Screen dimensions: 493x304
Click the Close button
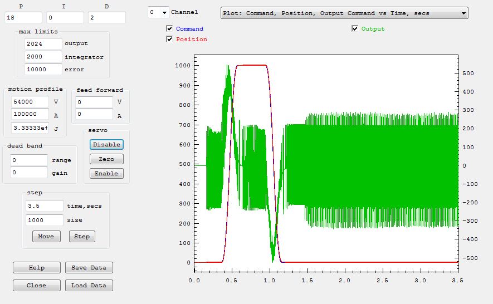37,285
